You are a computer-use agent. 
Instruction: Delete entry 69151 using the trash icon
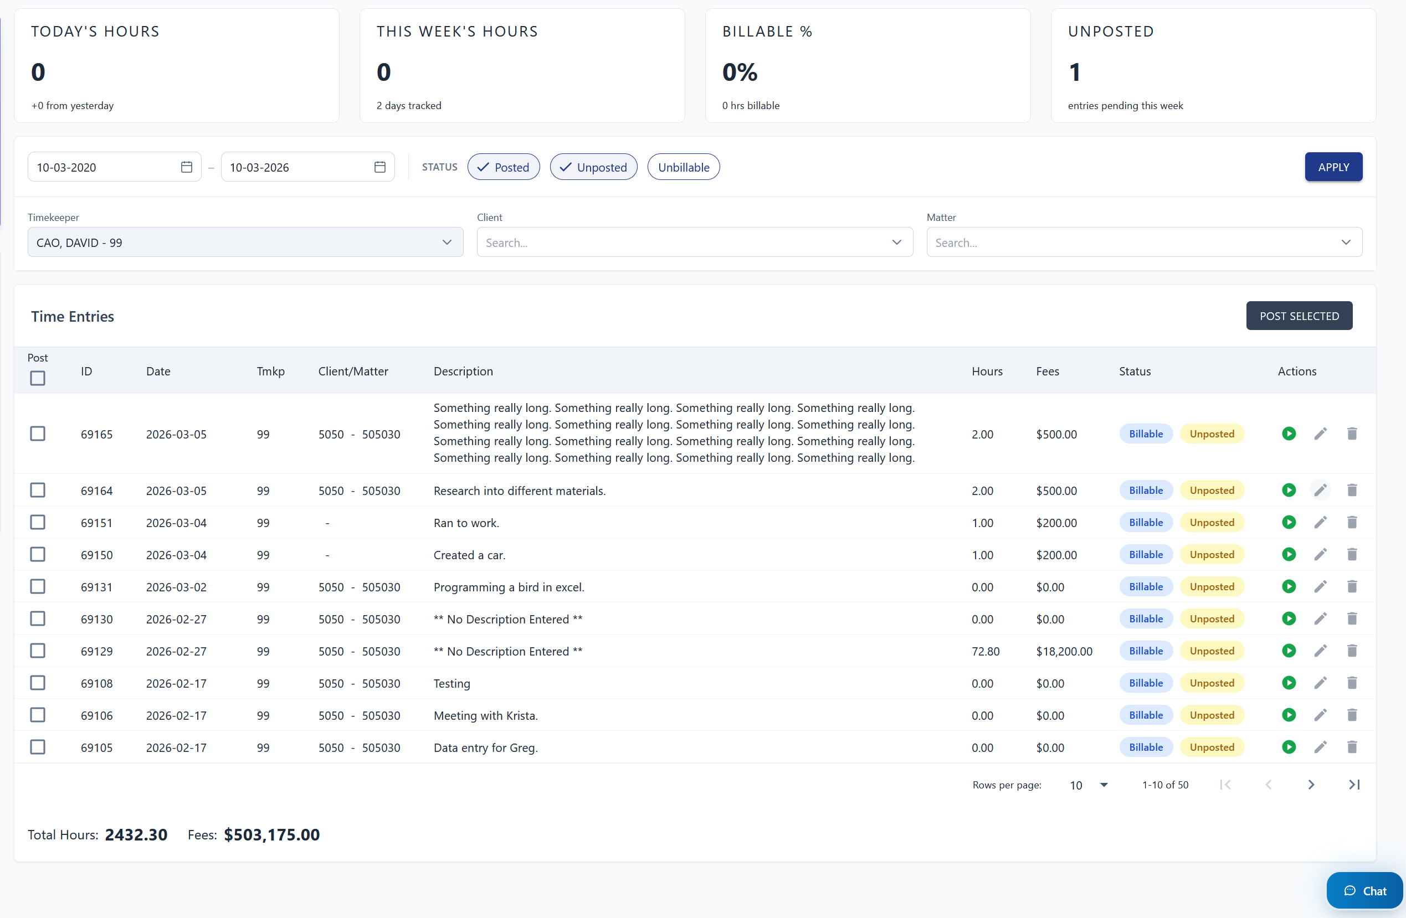coord(1352,522)
